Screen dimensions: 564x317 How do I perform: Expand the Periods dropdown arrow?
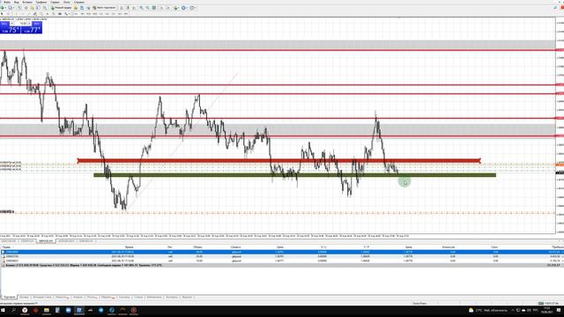tap(187, 8)
